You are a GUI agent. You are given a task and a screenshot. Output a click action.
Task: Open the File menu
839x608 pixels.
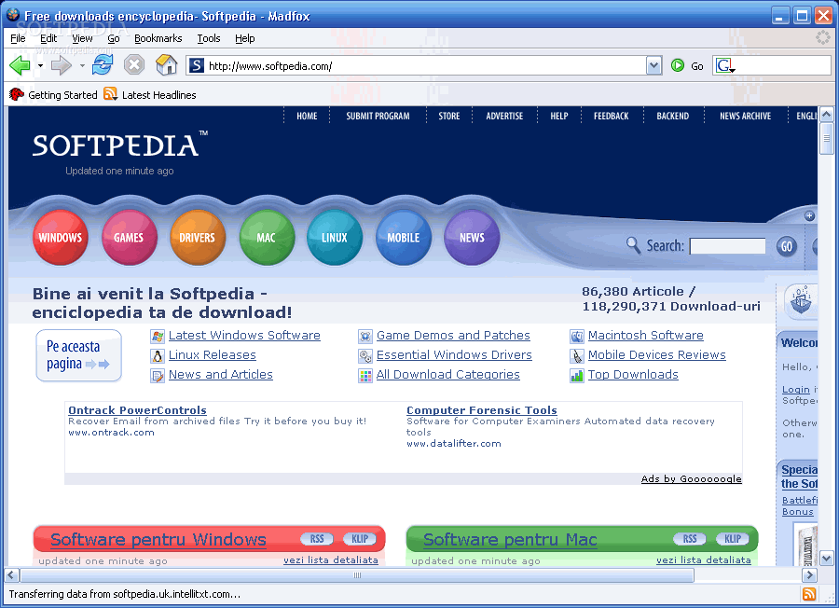click(x=18, y=38)
